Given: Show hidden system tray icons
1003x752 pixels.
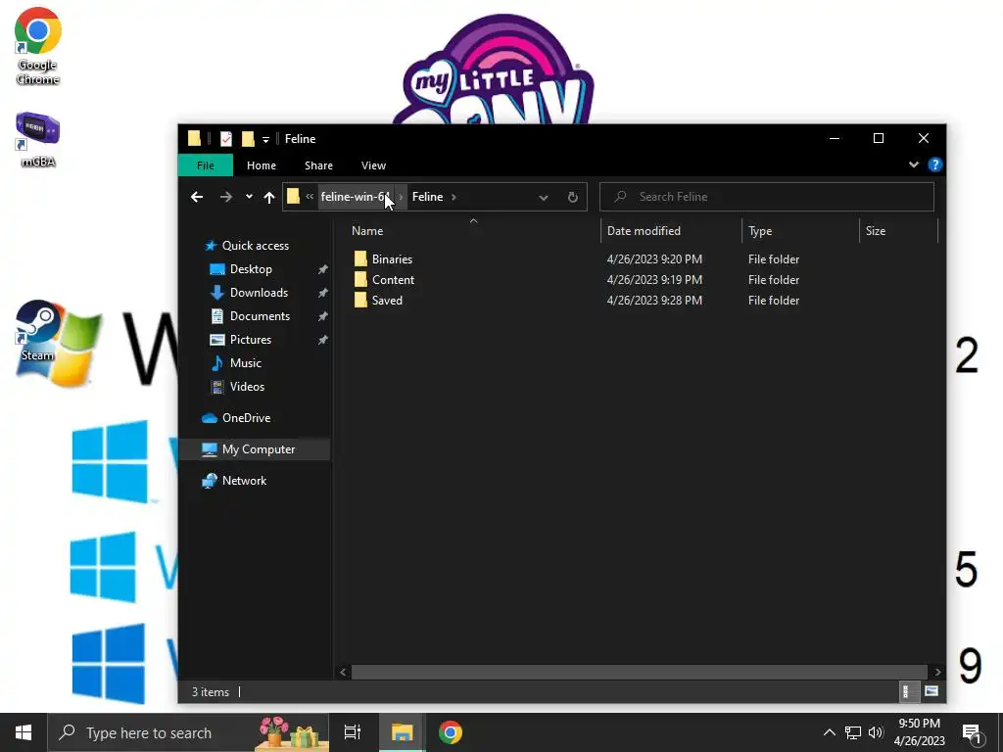Looking at the screenshot, I should 829,732.
